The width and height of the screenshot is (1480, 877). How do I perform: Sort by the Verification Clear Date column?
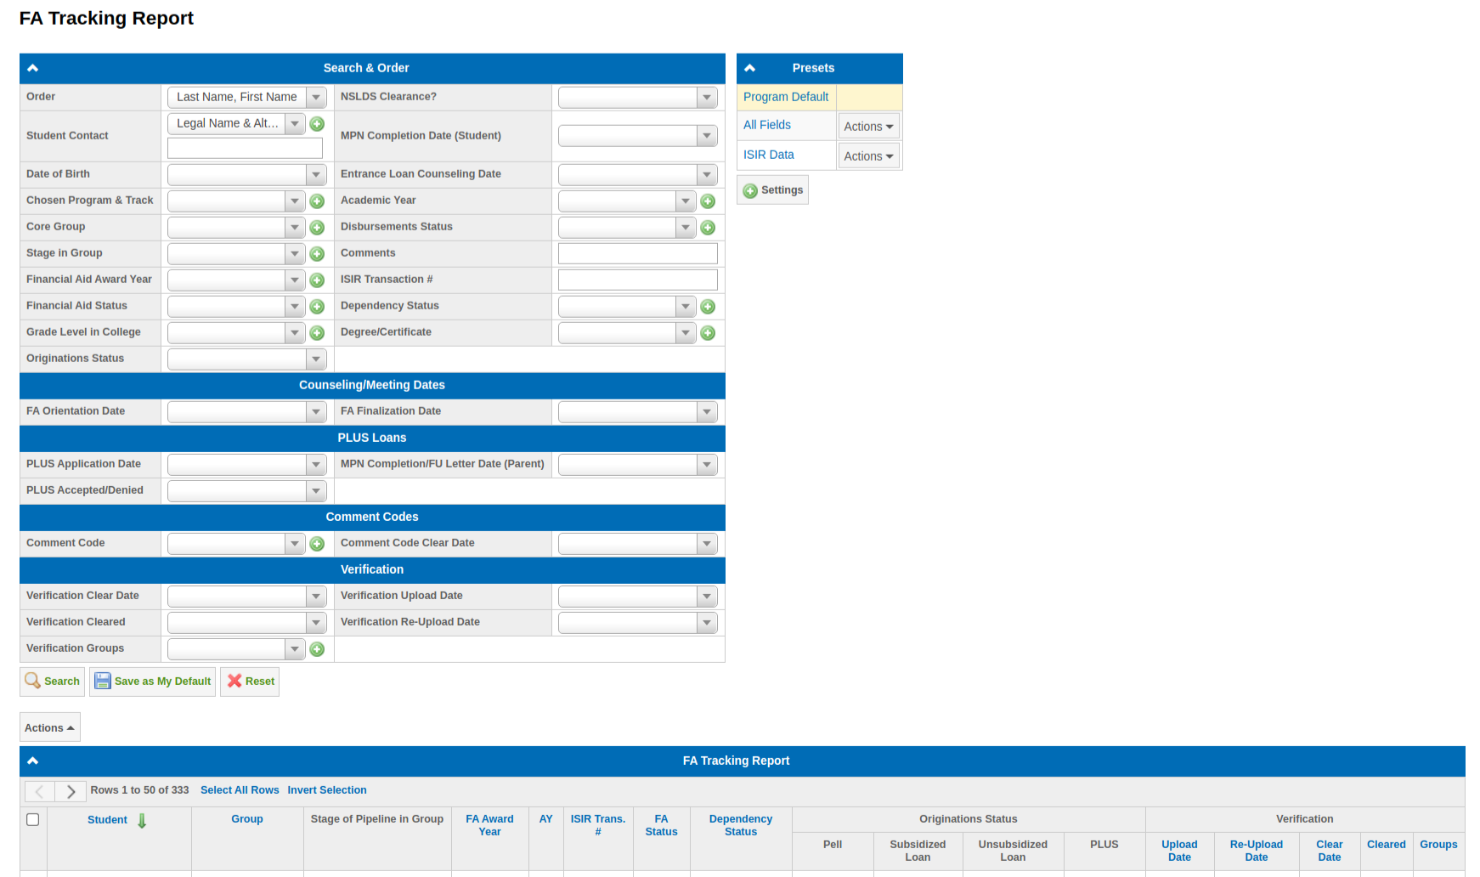click(x=1330, y=852)
